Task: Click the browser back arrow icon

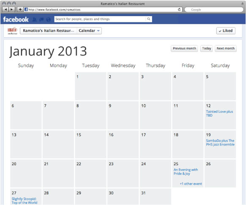Action: click(6, 9)
